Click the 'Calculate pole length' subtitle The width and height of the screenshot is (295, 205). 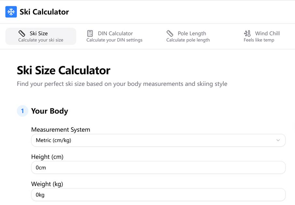[x=188, y=40]
